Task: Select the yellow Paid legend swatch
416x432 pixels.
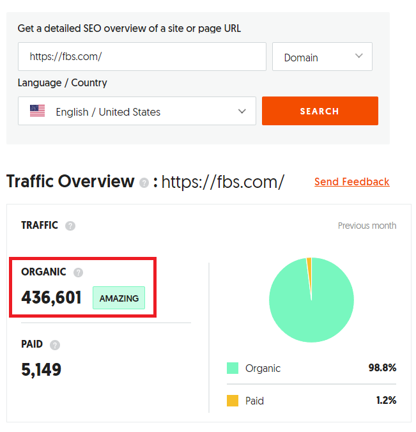Action: click(233, 401)
